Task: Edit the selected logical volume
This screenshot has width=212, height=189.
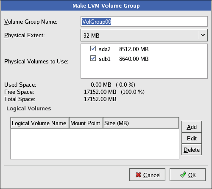Action: [x=192, y=138]
